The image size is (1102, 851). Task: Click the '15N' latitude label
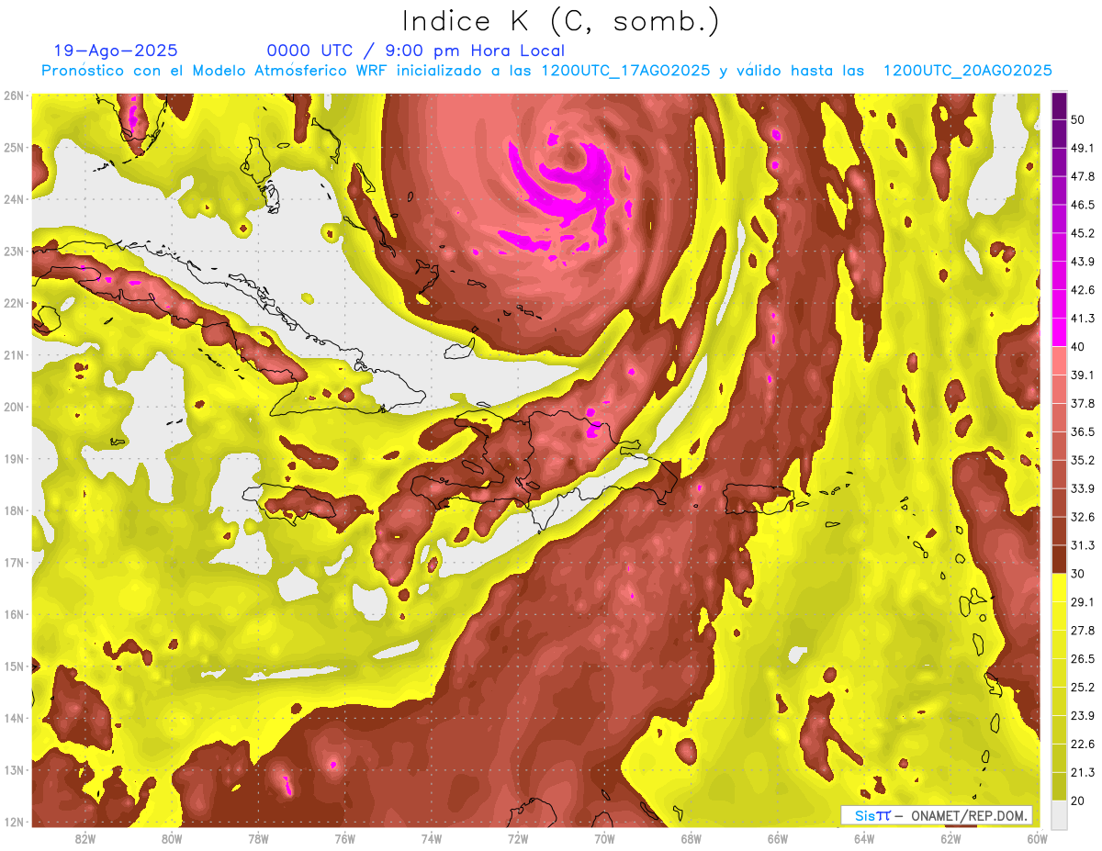[13, 666]
